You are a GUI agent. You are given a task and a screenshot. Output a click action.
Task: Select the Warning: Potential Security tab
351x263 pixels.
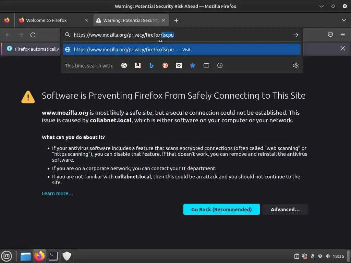tap(131, 20)
